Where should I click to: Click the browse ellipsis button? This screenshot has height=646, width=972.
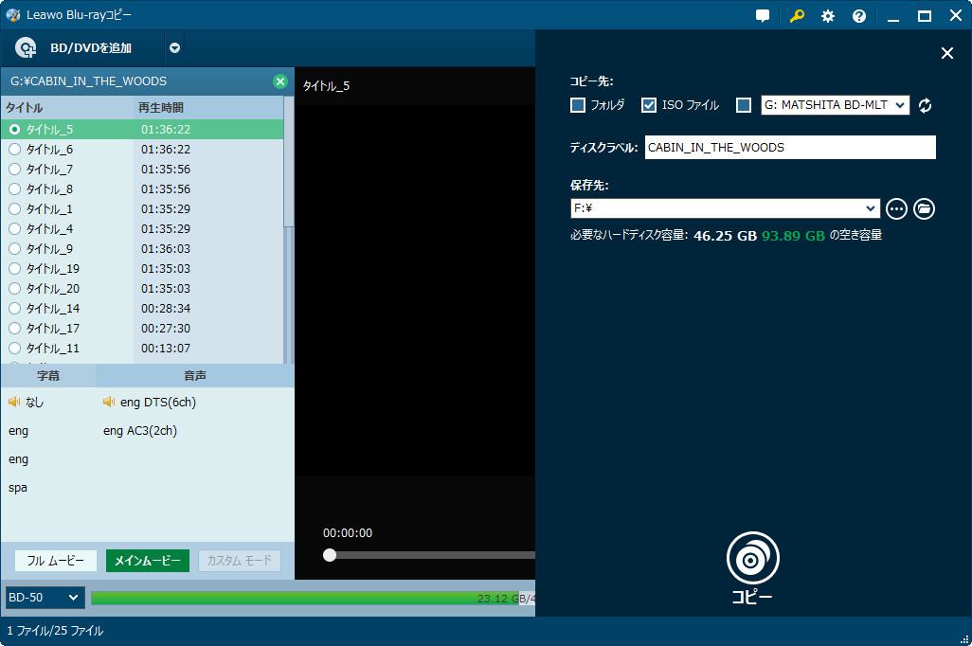896,208
